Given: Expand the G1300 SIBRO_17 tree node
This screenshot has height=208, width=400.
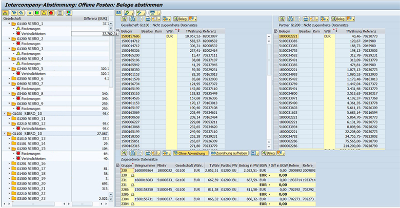Looking at the screenshot, I should tap(9, 169).
